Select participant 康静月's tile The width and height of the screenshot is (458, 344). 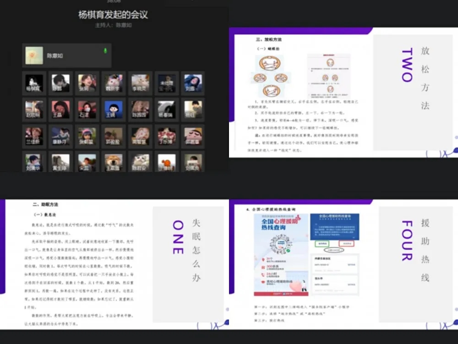pos(60,136)
